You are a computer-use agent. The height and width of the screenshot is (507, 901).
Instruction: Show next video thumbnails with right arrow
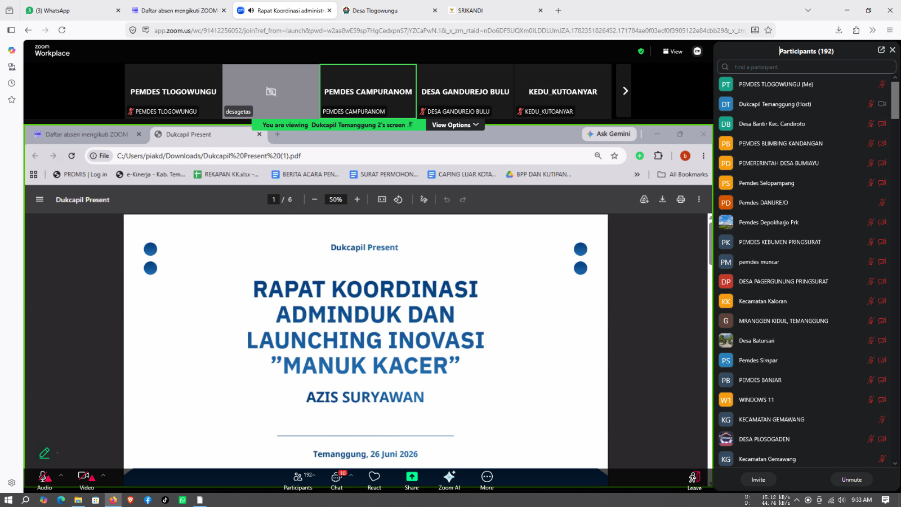(625, 91)
